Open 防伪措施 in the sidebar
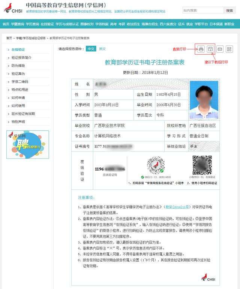Screen dimensions: 240x289 (18, 66)
